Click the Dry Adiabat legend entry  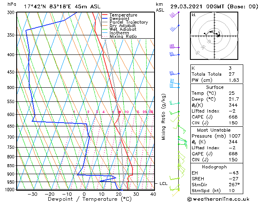pos(119,26)
